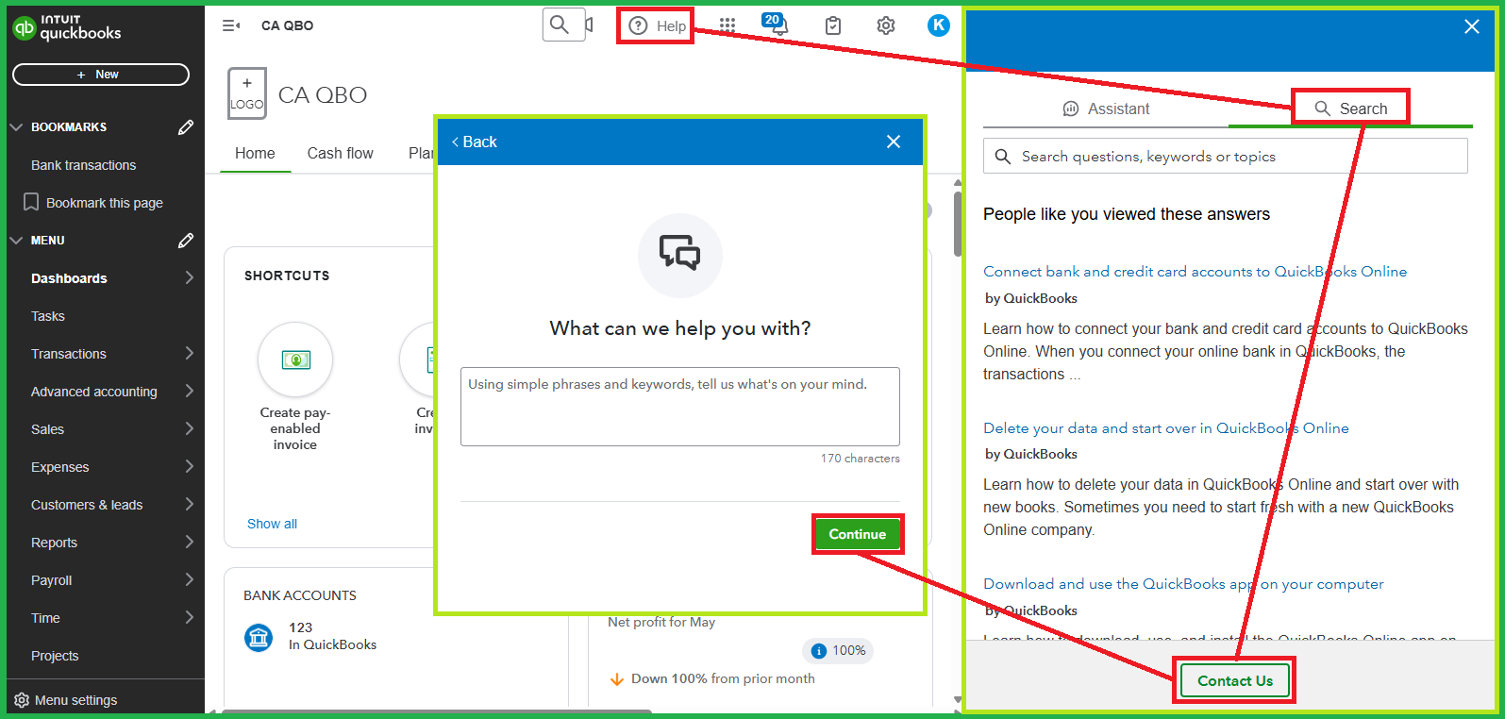Click the what's on your mind text box
Viewport: 1505px width, 719px height.
680,407
